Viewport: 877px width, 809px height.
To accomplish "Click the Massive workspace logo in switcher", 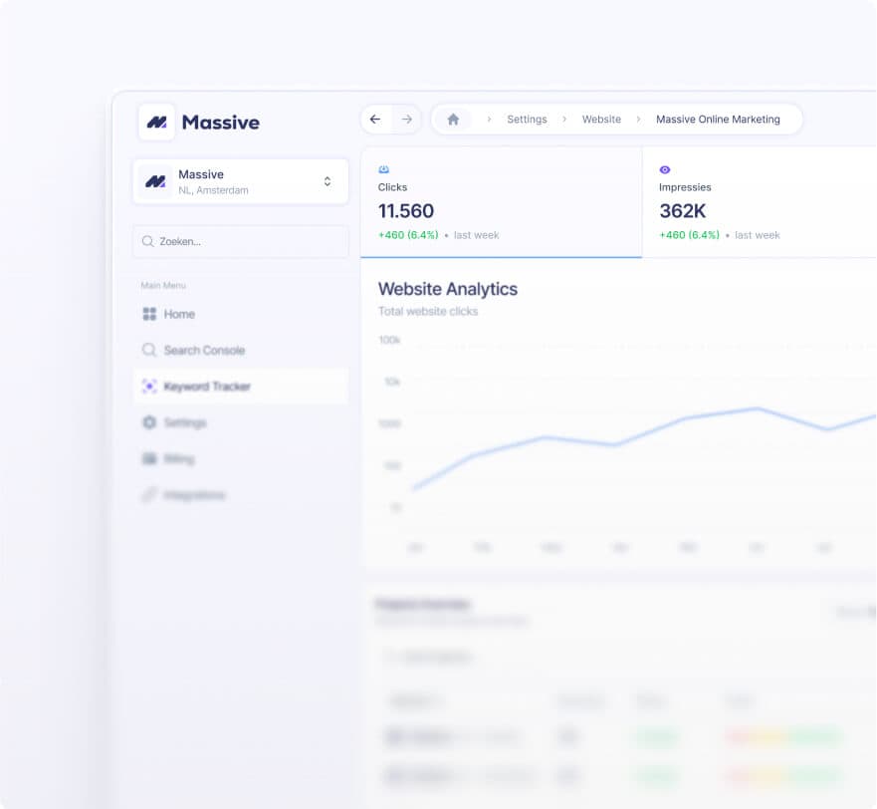I will click(155, 181).
